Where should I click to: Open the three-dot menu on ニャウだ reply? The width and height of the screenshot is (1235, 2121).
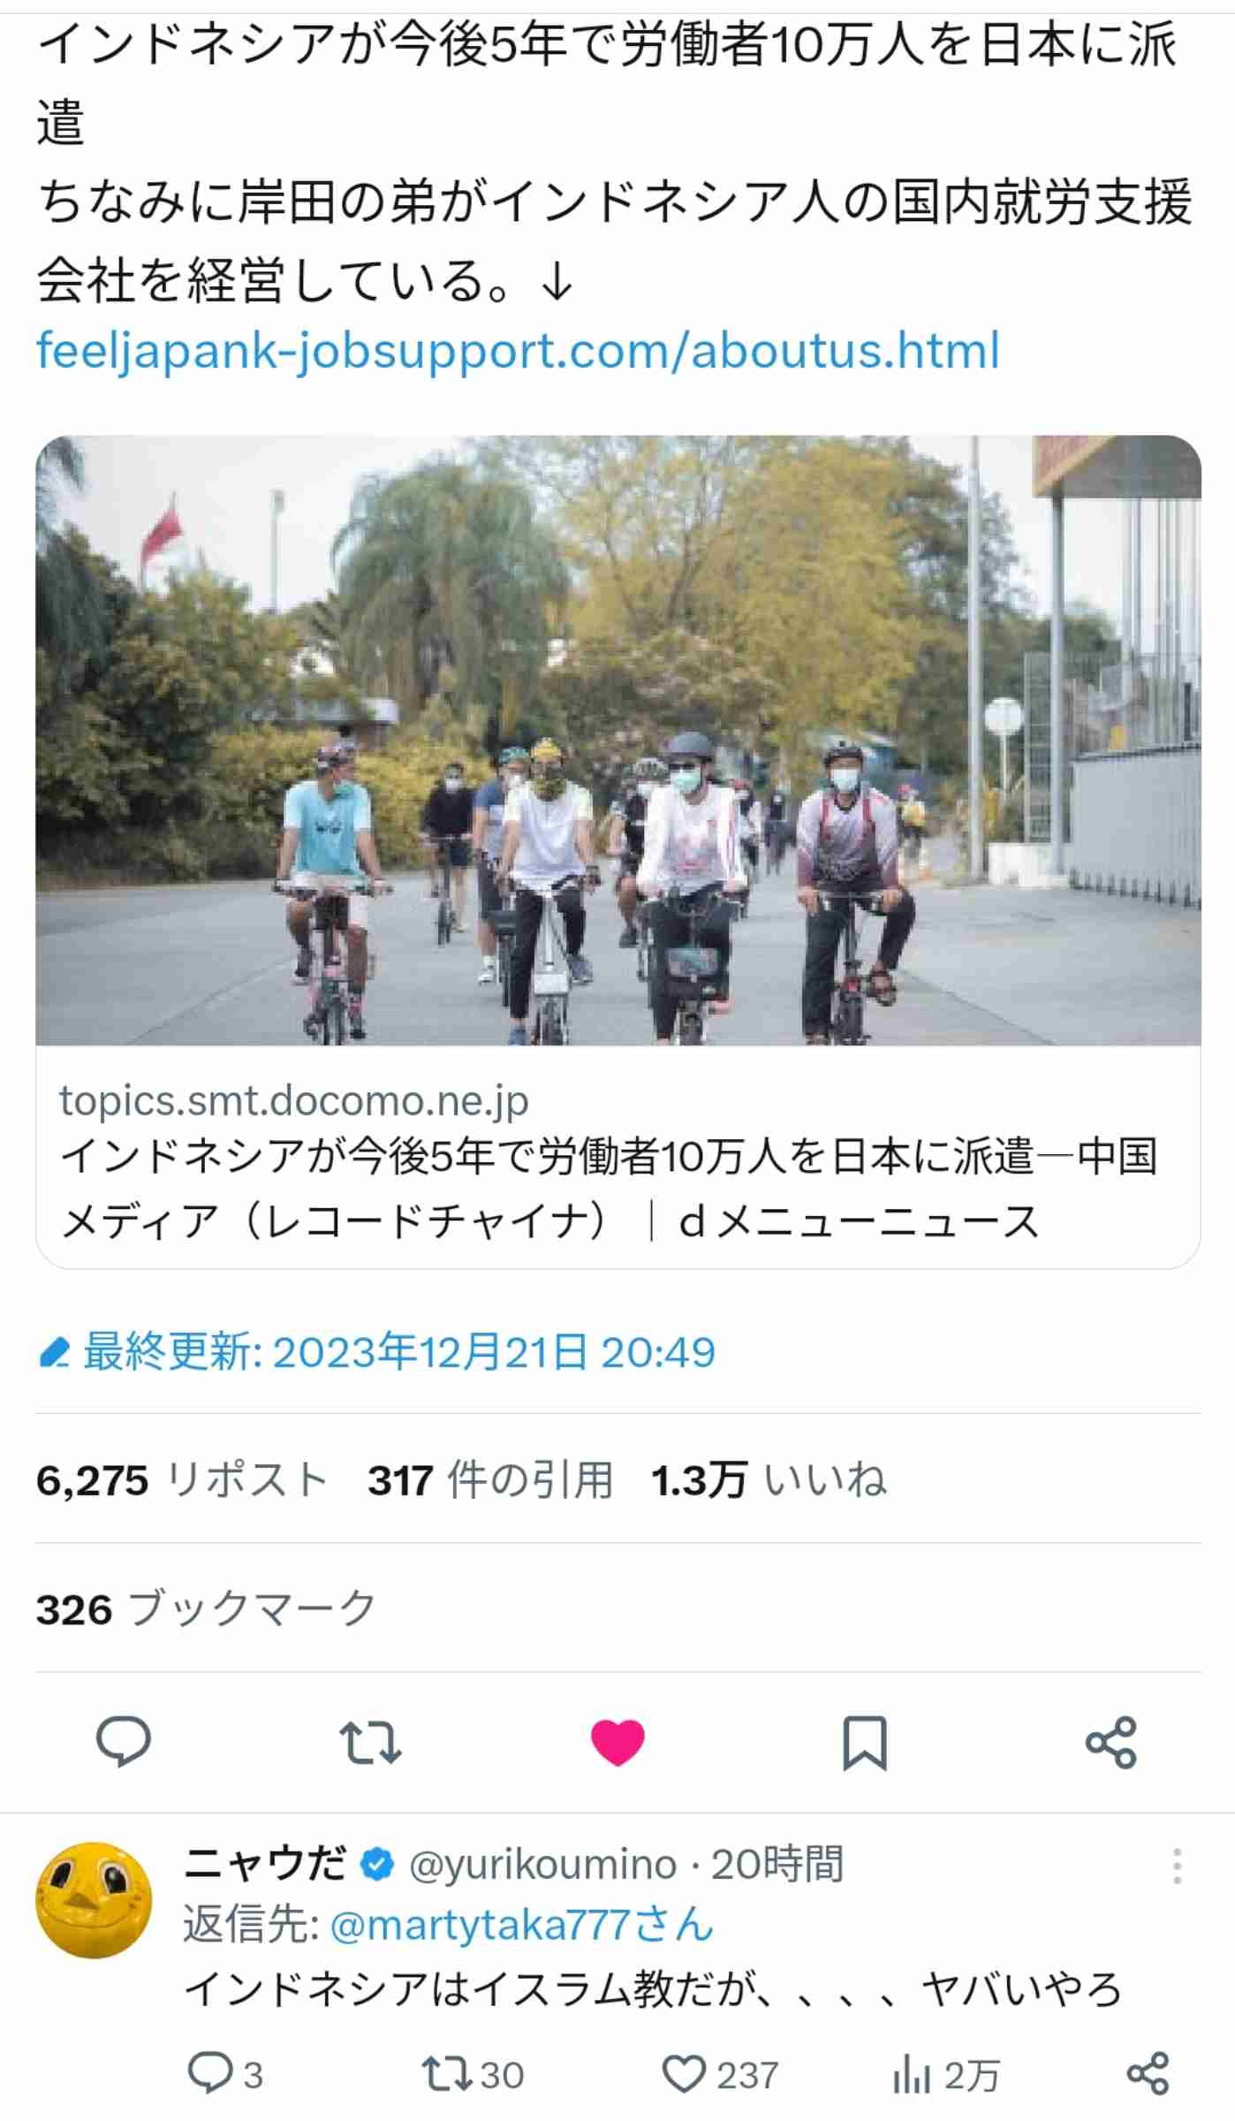[x=1177, y=1865]
